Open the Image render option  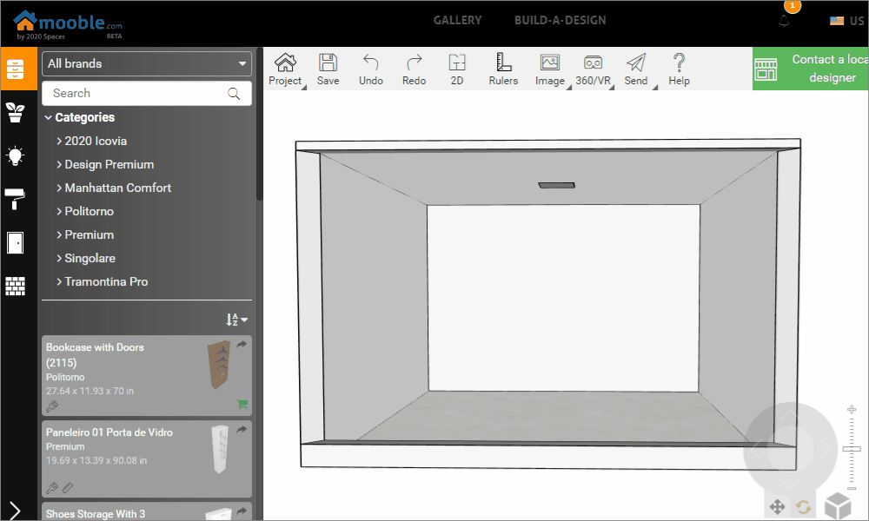(550, 69)
